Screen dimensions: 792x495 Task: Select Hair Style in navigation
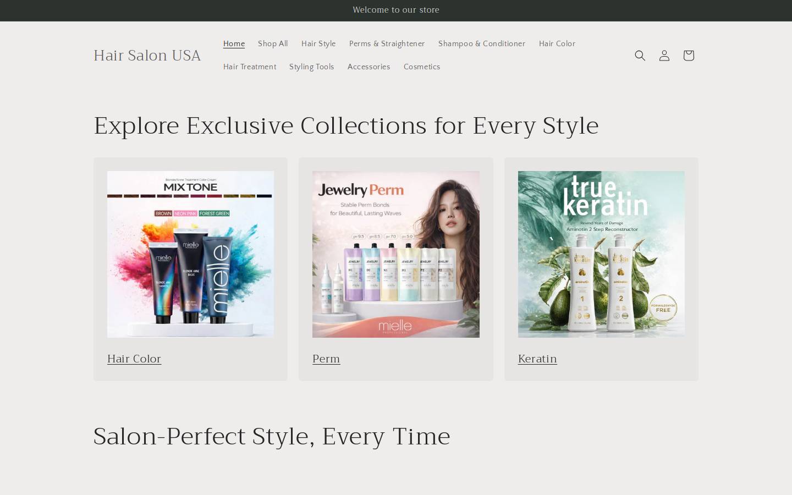coord(318,44)
